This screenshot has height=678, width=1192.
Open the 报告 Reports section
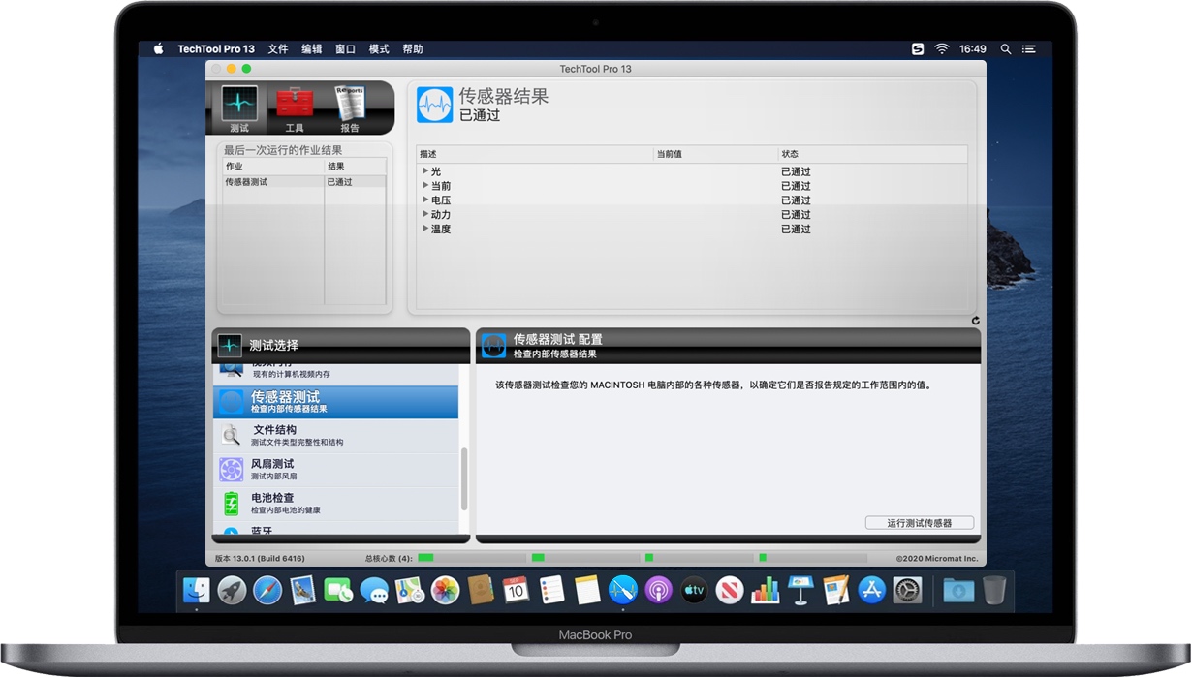point(349,105)
